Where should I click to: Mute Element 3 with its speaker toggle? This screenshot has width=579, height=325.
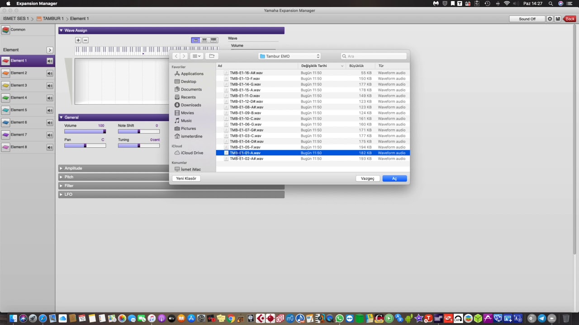click(50, 85)
